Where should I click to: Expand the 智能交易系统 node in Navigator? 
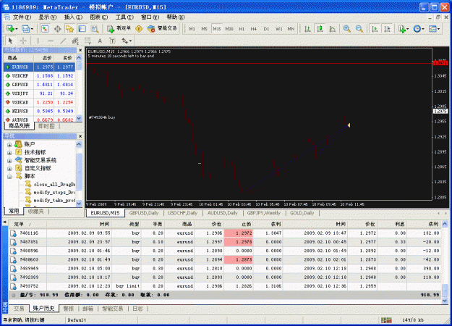pos(9,161)
